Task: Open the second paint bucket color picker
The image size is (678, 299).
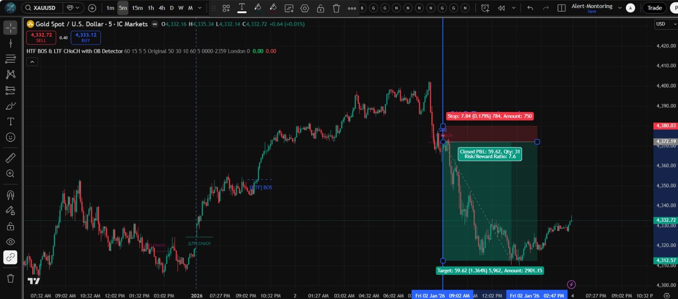Action: pyautogui.click(x=273, y=8)
